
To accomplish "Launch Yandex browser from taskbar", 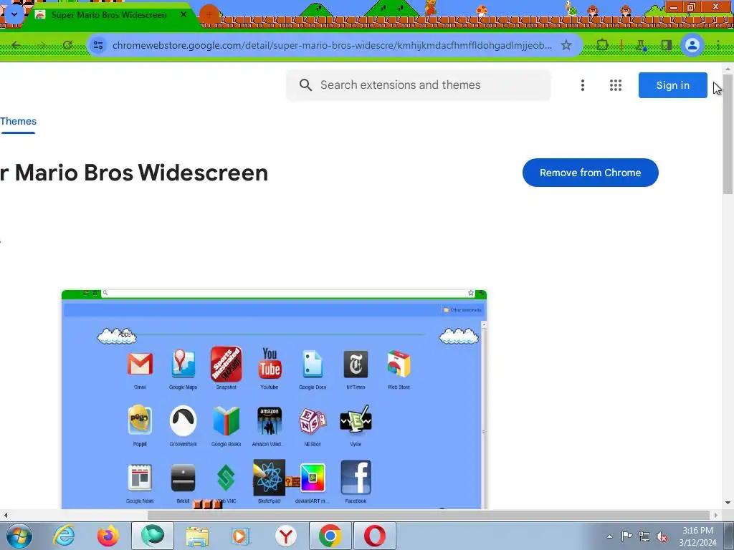I will tap(285, 536).
